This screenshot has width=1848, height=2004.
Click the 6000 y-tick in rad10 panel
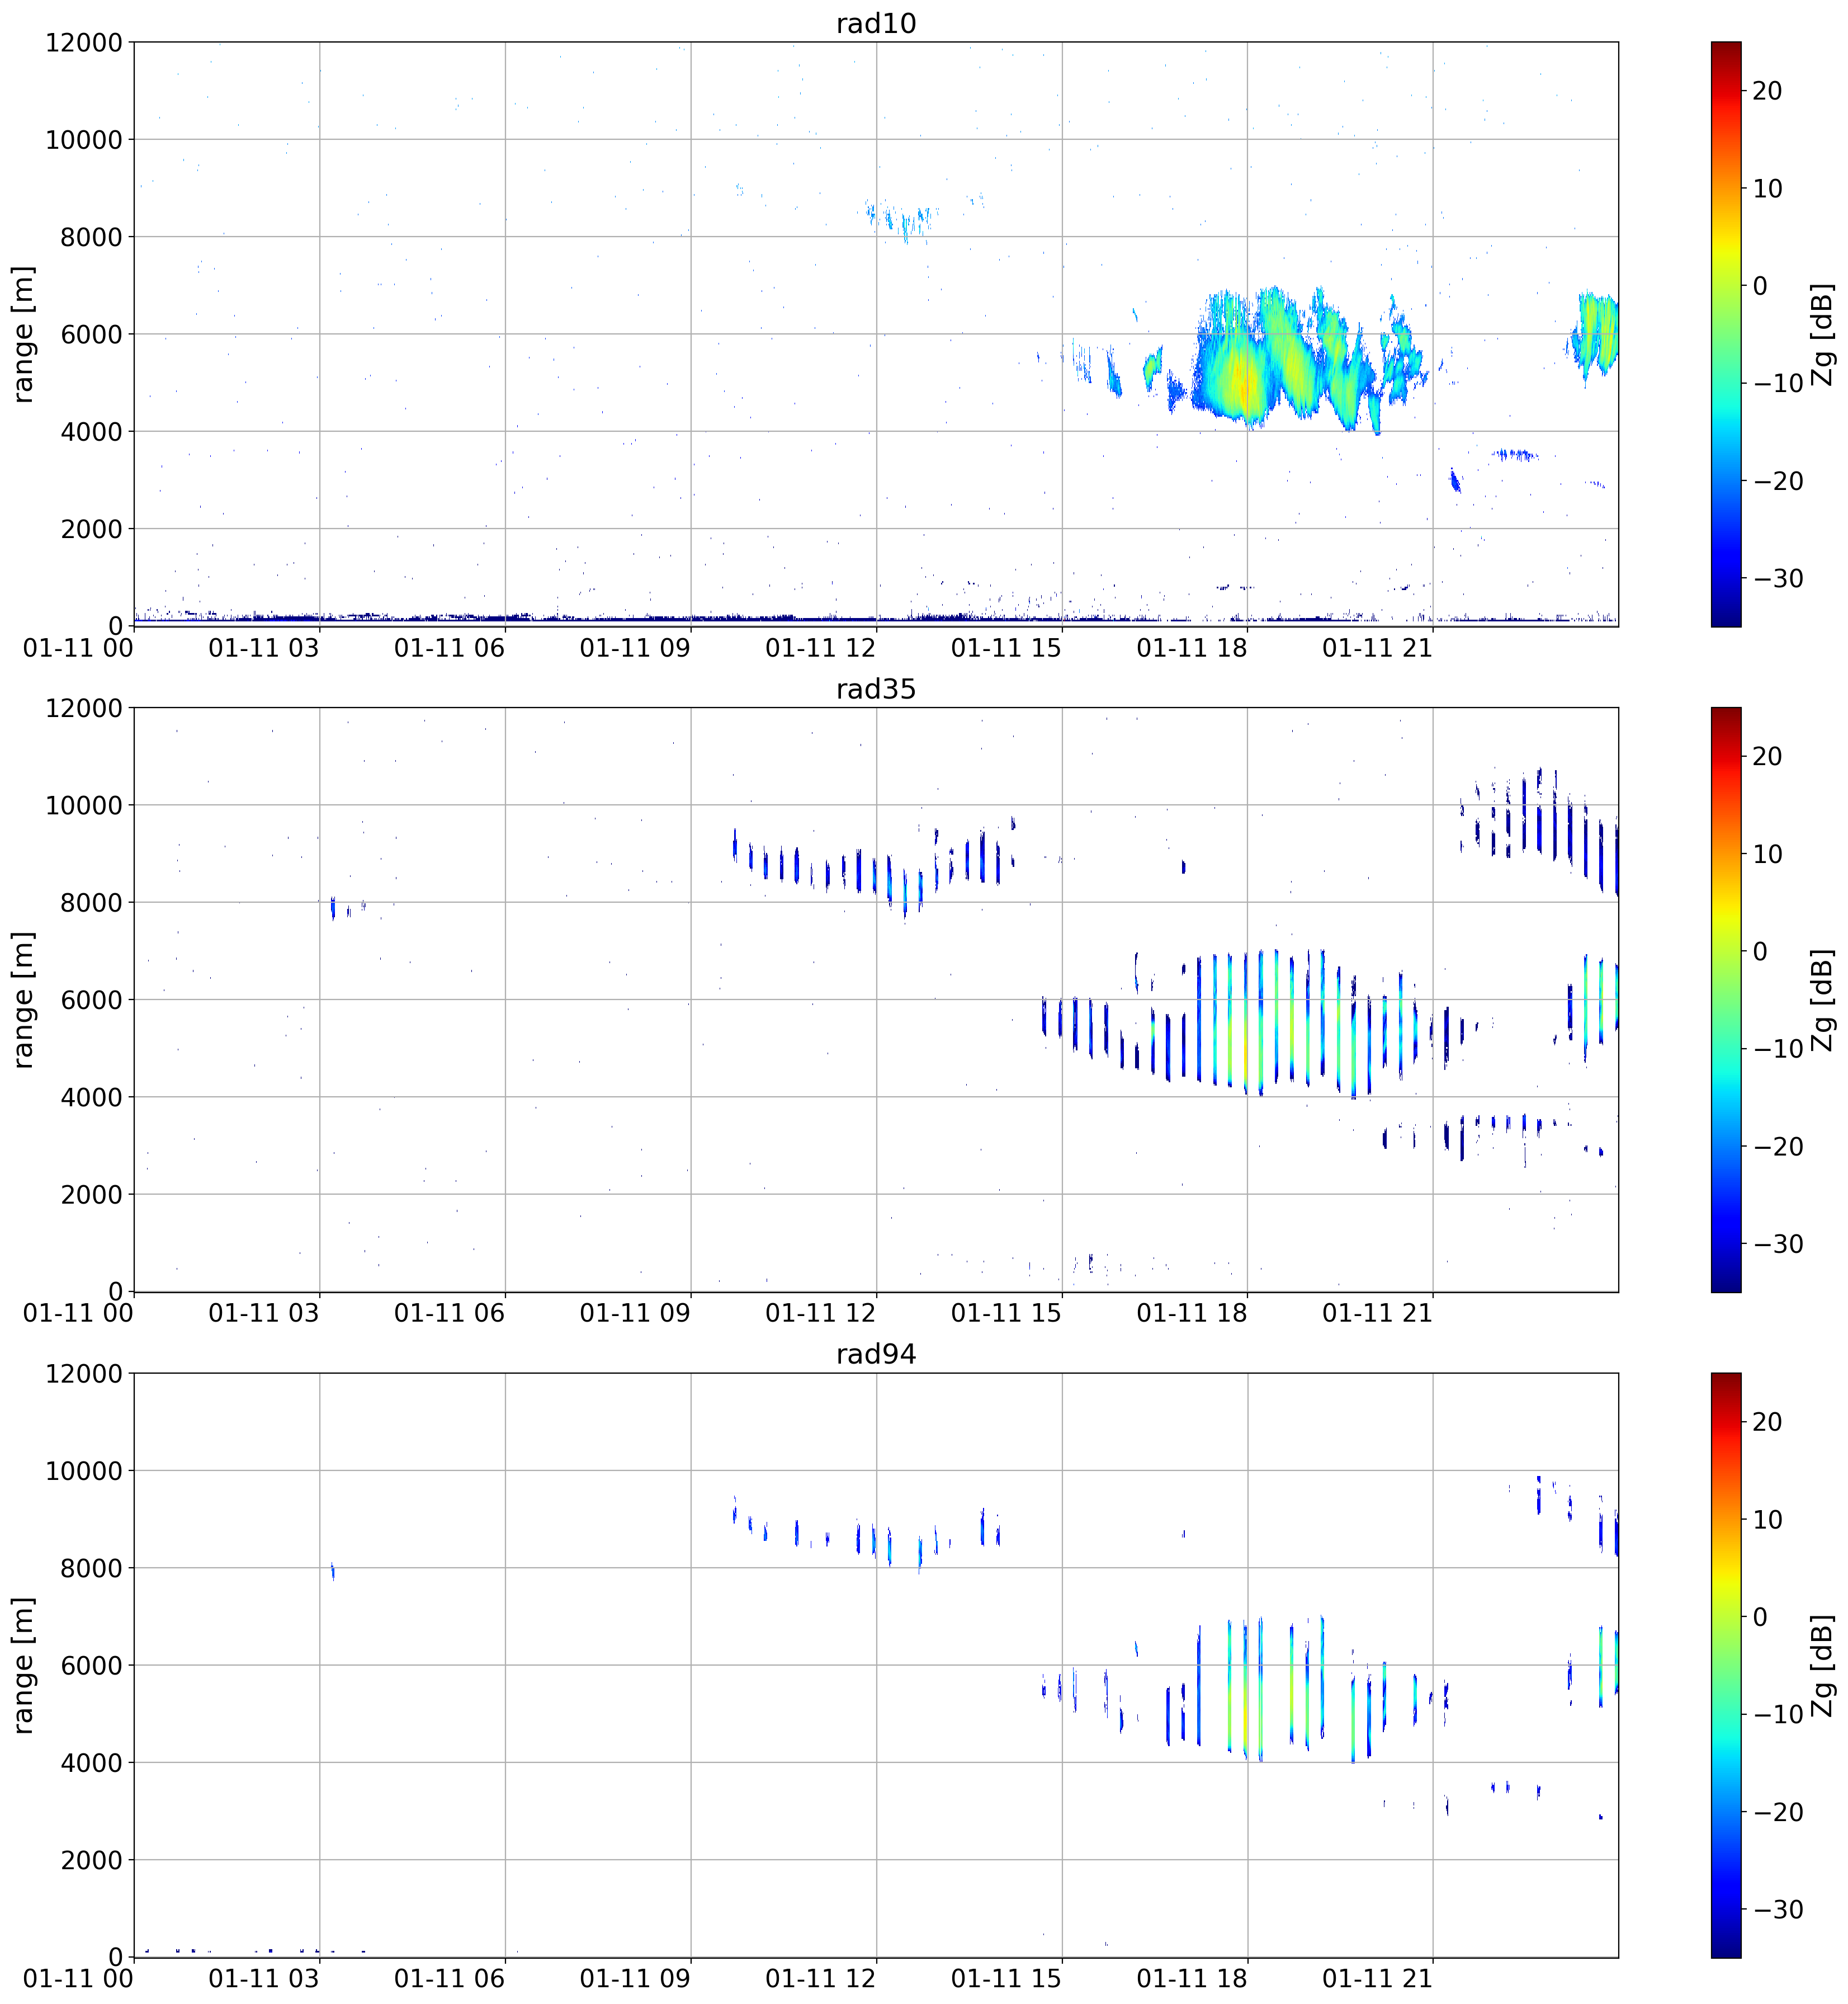(91, 334)
